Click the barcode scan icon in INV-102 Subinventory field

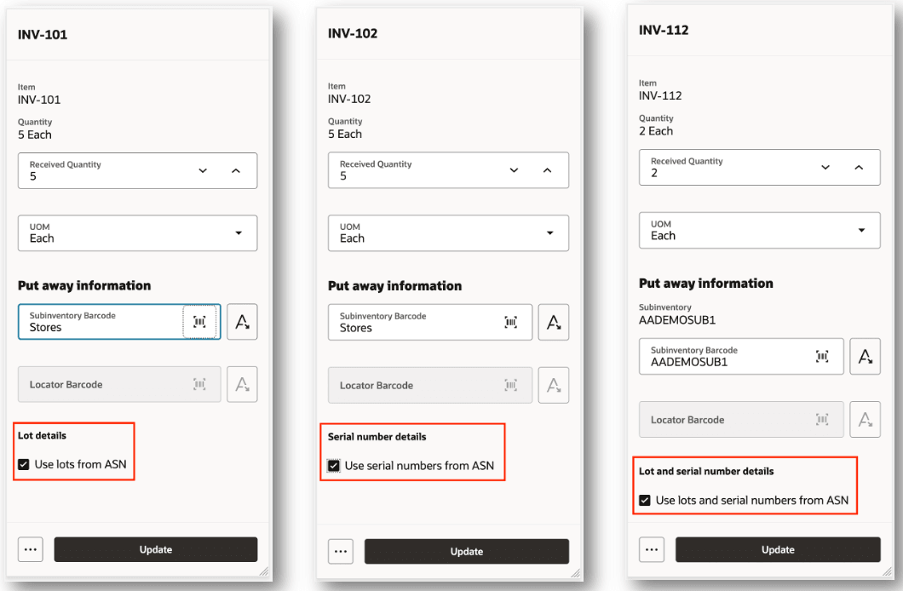[510, 322]
